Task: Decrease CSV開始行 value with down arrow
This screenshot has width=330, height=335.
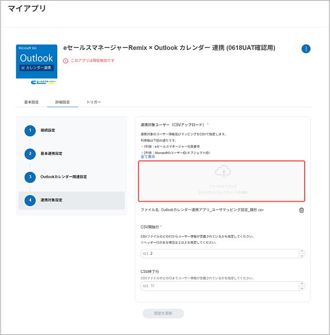Action: pyautogui.click(x=301, y=256)
